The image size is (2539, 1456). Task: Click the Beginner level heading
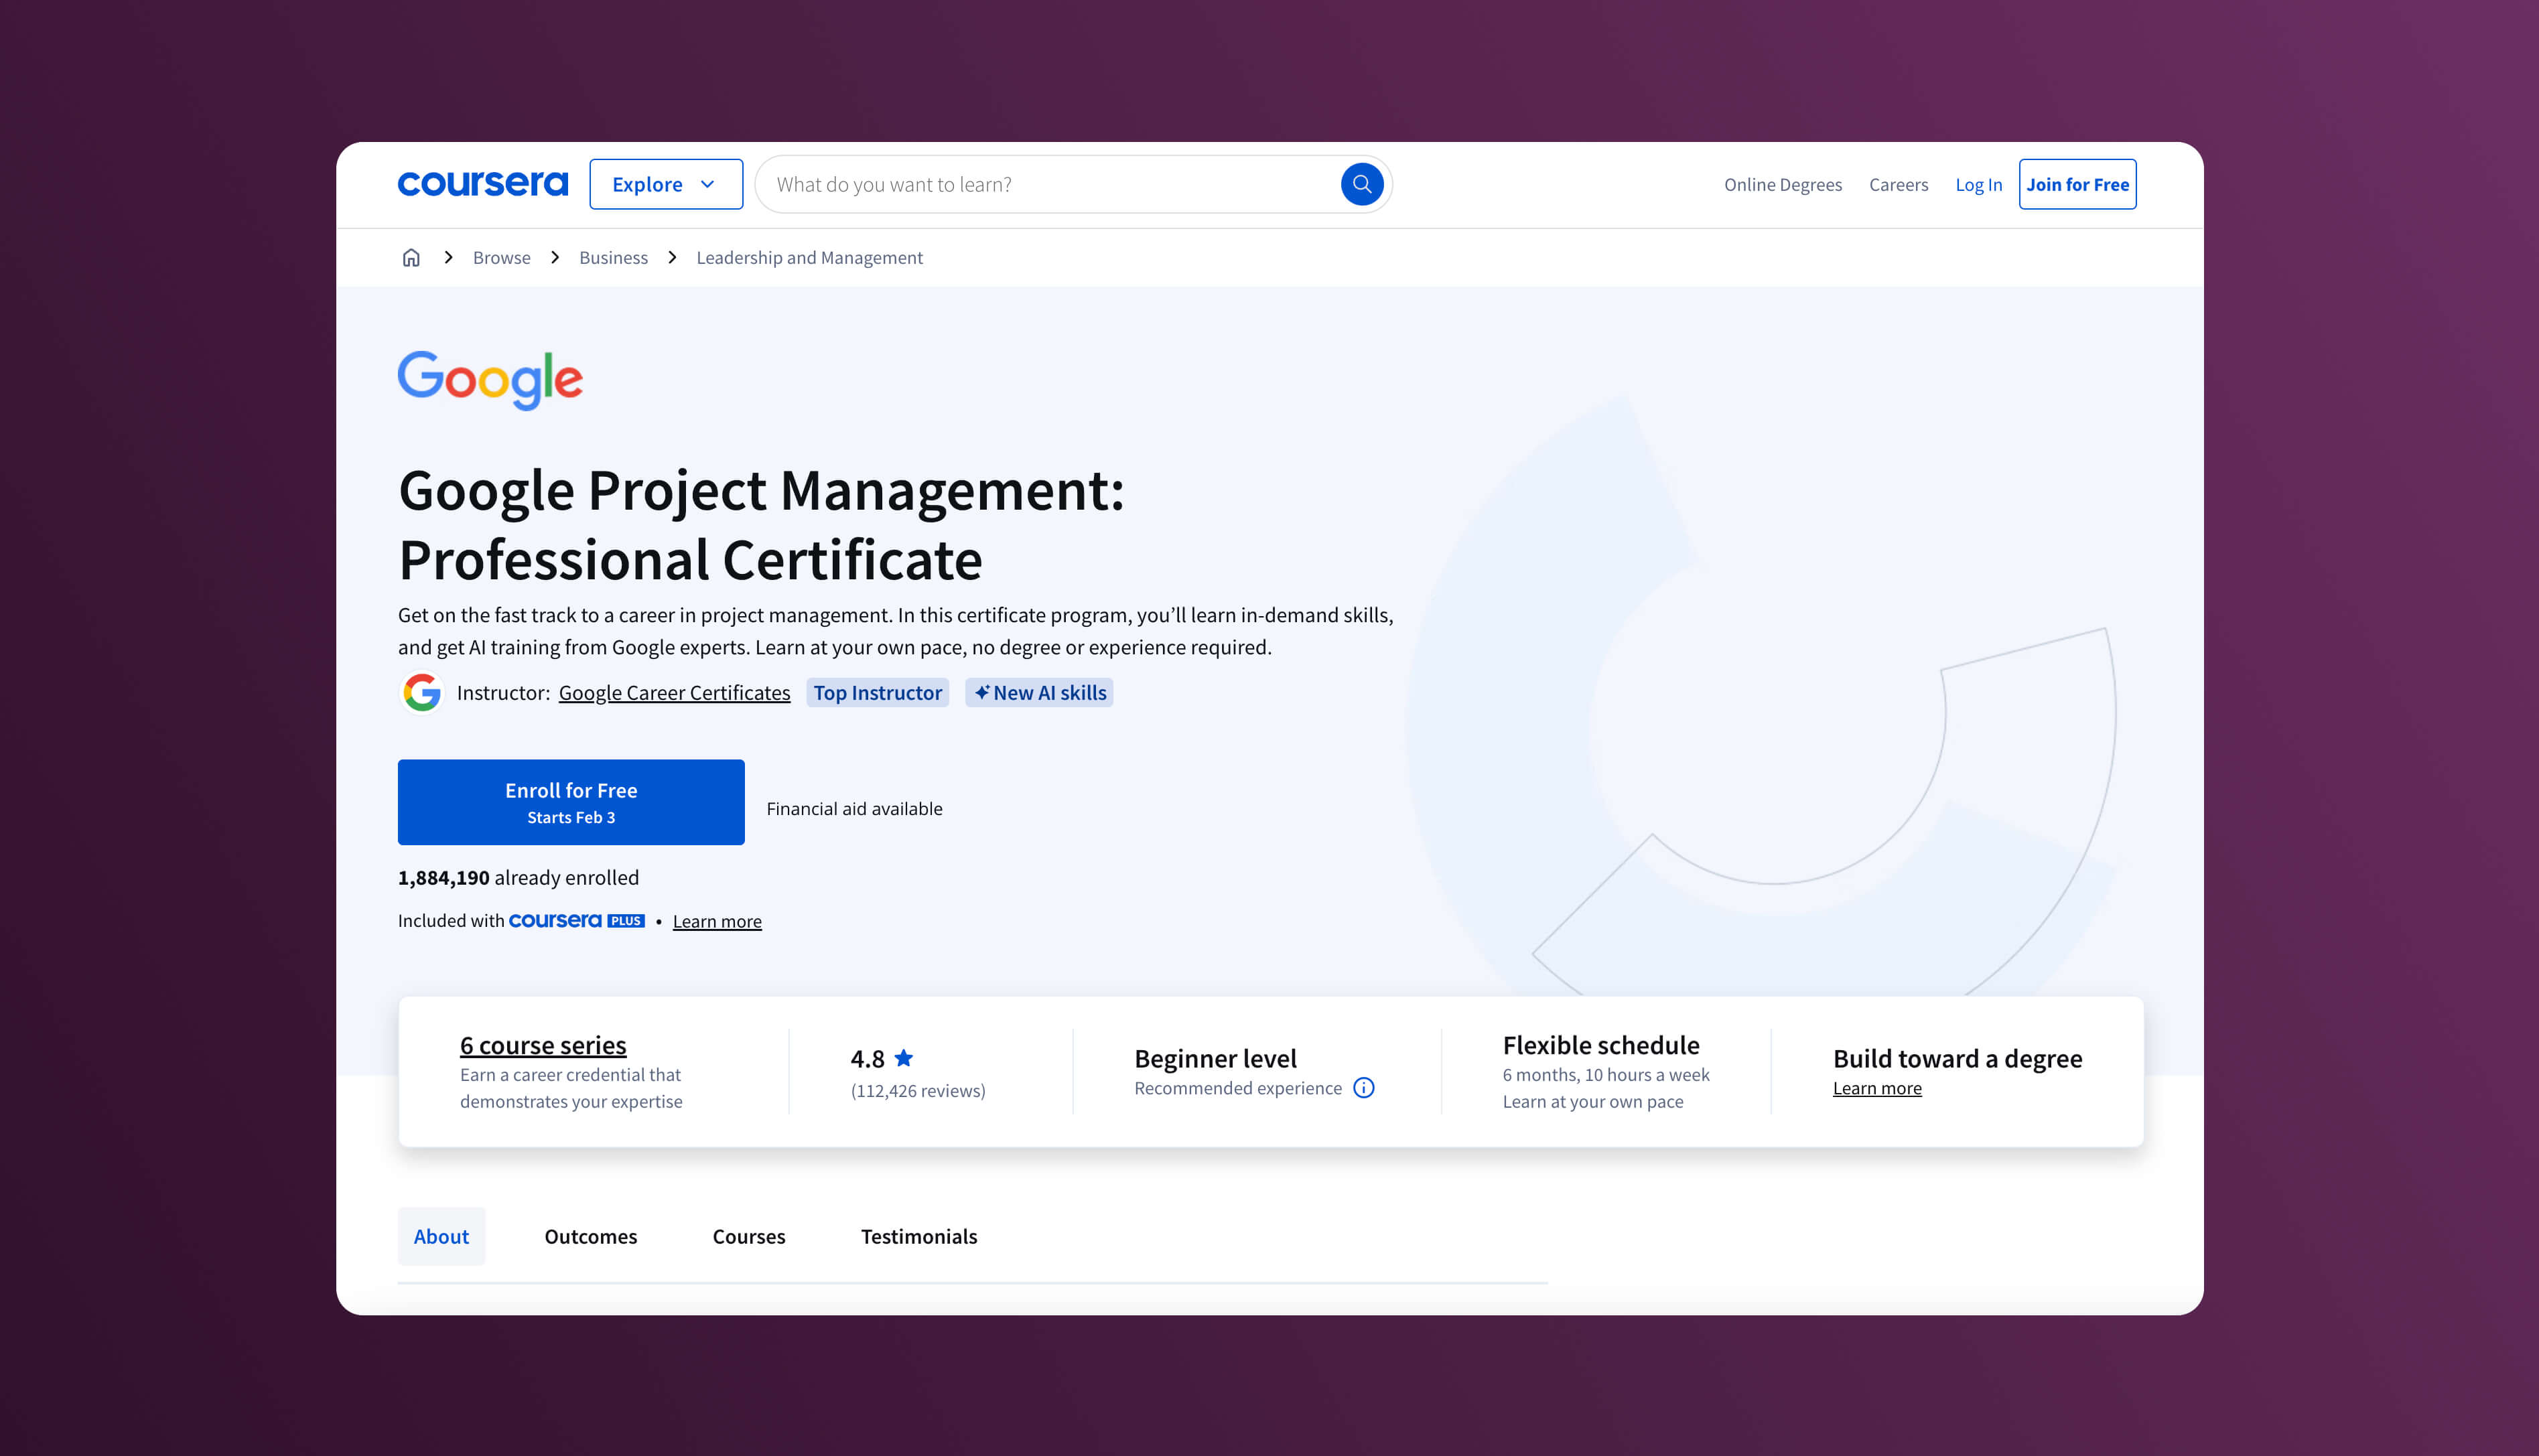(x=1215, y=1058)
